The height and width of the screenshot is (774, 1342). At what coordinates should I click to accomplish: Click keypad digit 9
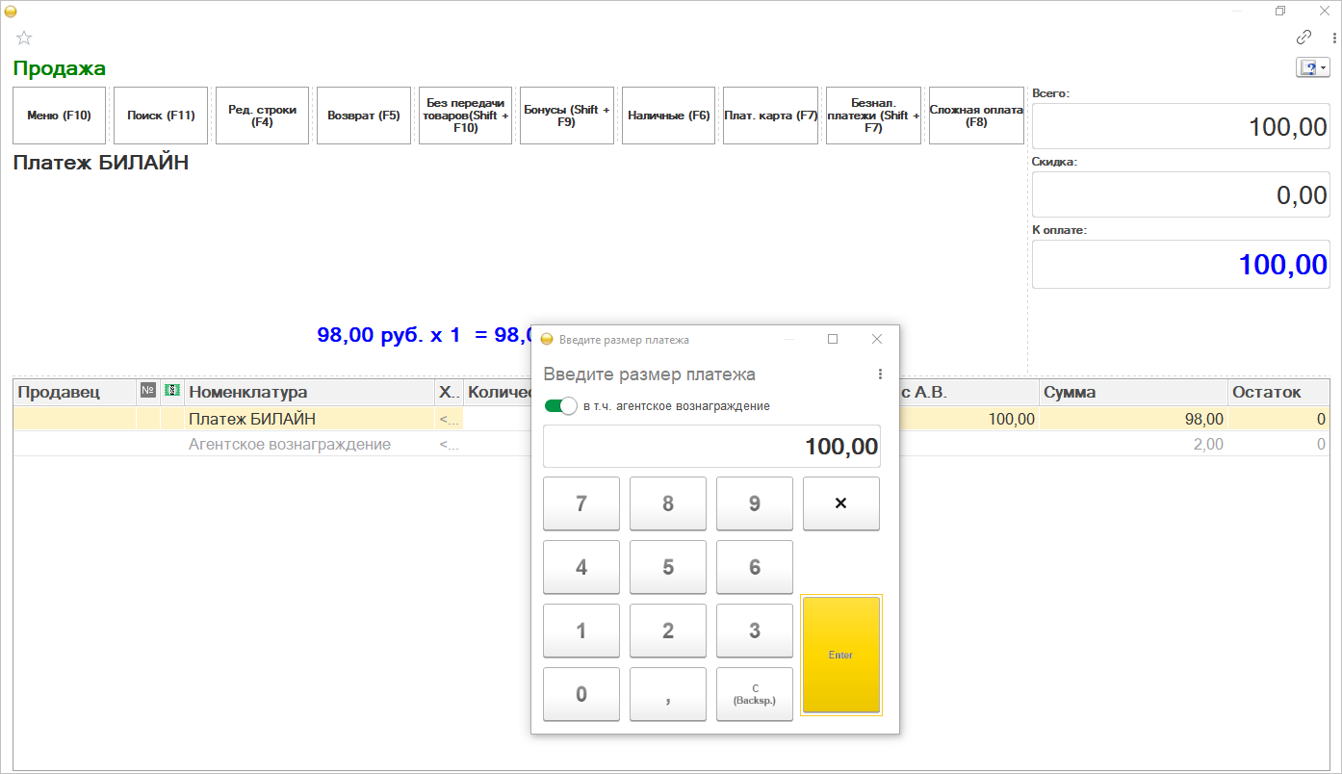755,503
